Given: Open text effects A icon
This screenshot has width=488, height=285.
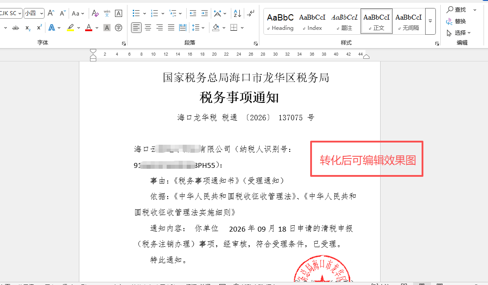Looking at the screenshot, I should (x=52, y=28).
